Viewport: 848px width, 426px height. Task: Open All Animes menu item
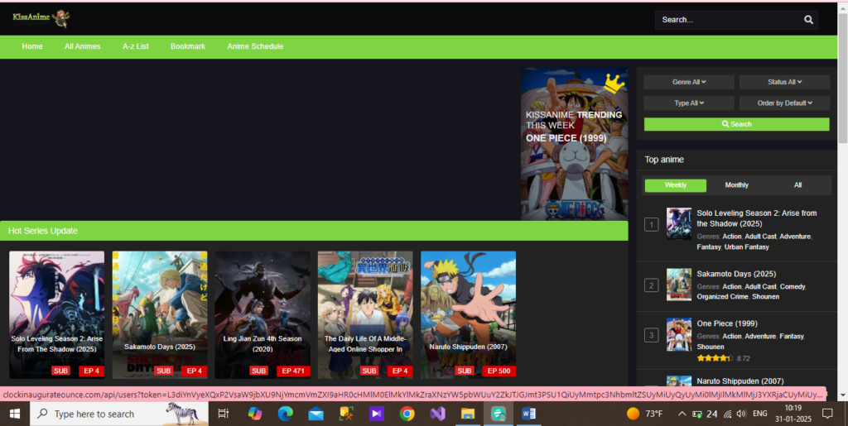tap(82, 46)
